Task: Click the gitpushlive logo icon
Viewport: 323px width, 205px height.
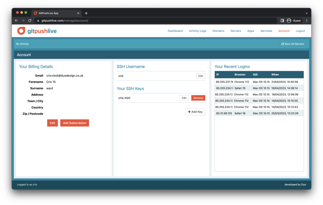Action: (21, 31)
